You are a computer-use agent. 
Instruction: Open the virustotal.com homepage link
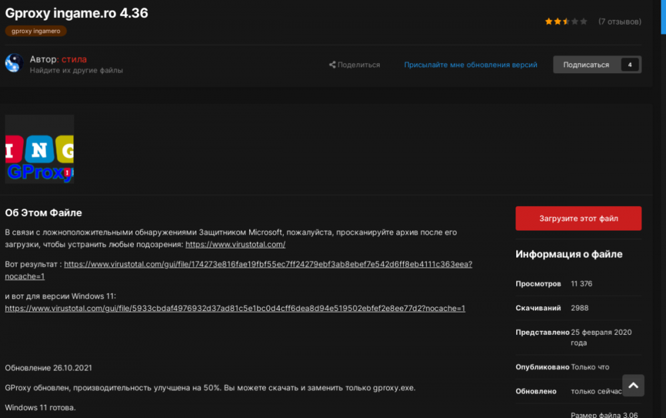[x=235, y=245]
